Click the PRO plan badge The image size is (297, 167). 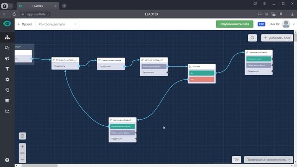pos(261,24)
